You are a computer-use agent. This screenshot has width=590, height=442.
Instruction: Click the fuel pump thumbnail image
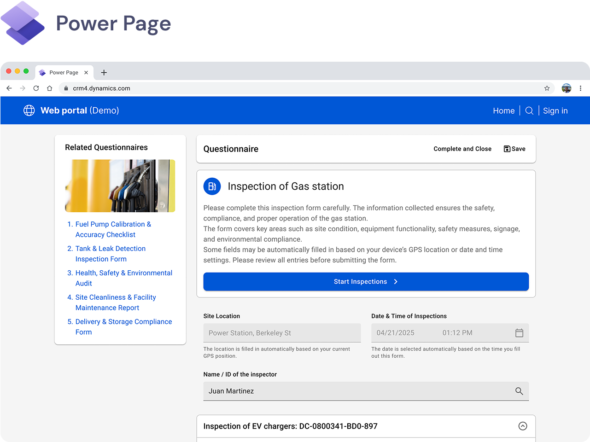point(120,186)
